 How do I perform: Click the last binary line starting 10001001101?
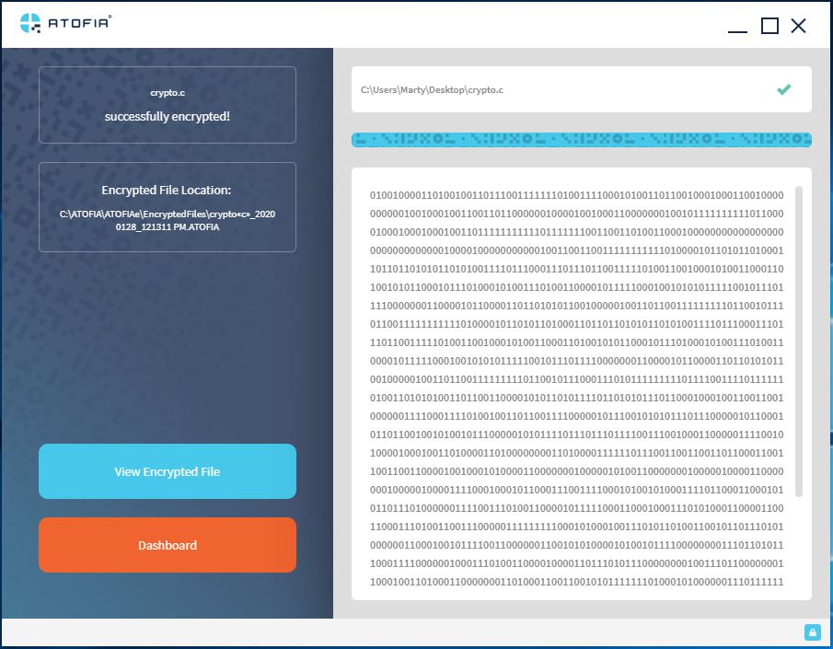click(x=576, y=582)
